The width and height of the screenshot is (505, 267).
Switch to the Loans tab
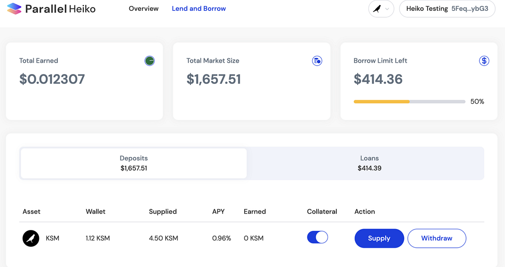click(x=369, y=163)
